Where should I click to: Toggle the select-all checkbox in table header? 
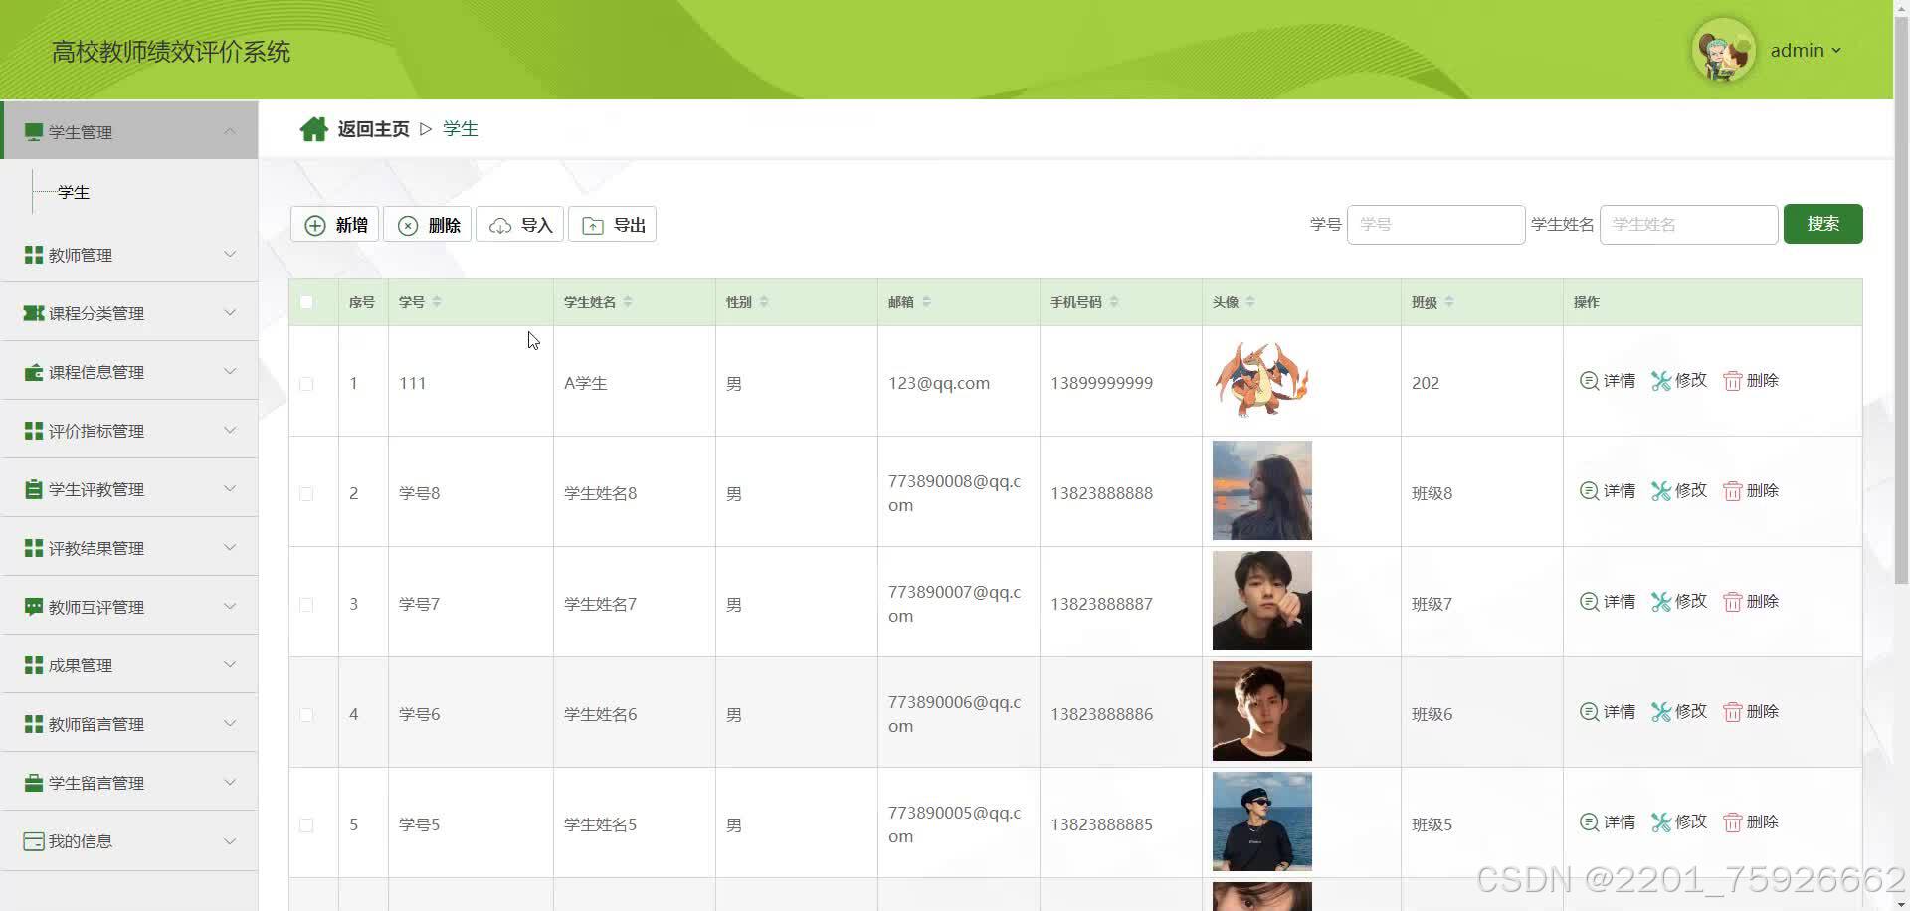(x=306, y=302)
